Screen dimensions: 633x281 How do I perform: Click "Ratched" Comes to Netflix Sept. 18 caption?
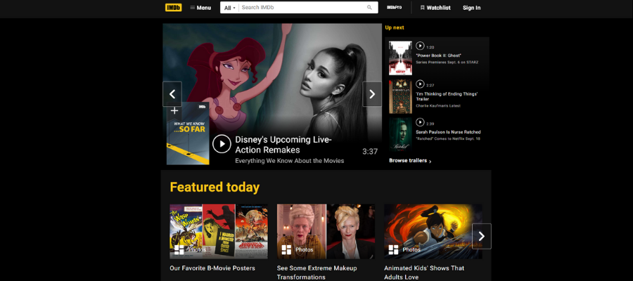pyautogui.click(x=448, y=138)
